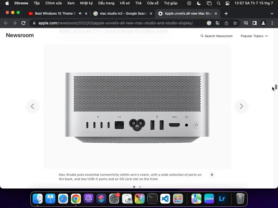Launch Safari from the Dock
Viewport: 278px width, 208px height.
click(x=63, y=199)
